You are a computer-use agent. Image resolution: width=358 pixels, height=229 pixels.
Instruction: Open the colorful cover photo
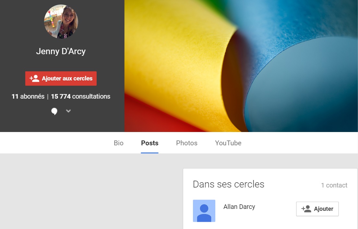tap(241, 66)
